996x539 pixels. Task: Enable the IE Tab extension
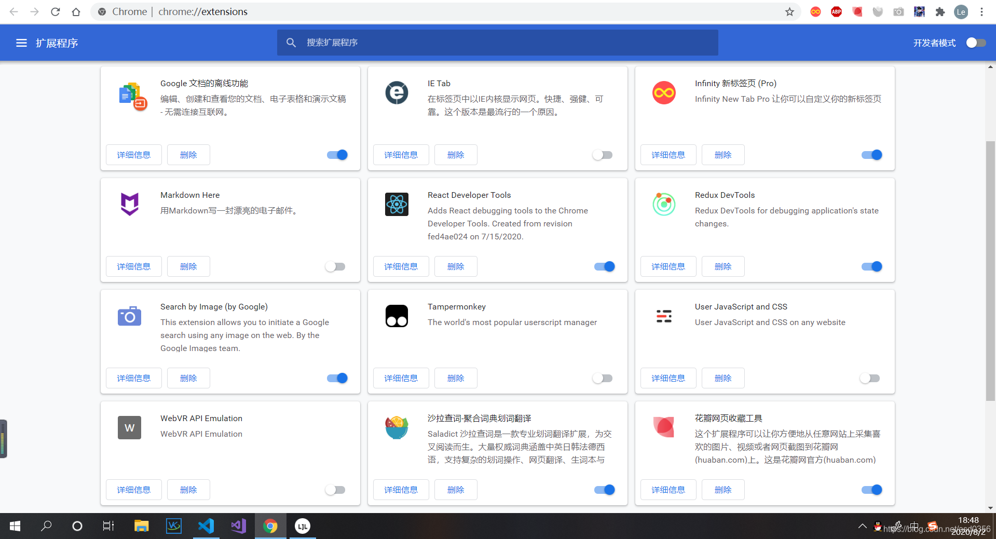pyautogui.click(x=603, y=155)
